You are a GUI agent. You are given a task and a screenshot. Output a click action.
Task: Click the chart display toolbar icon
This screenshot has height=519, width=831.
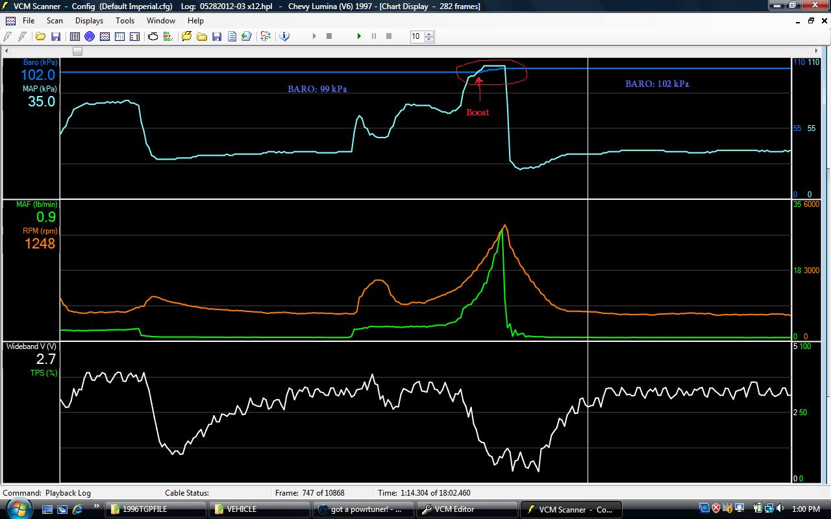105,36
